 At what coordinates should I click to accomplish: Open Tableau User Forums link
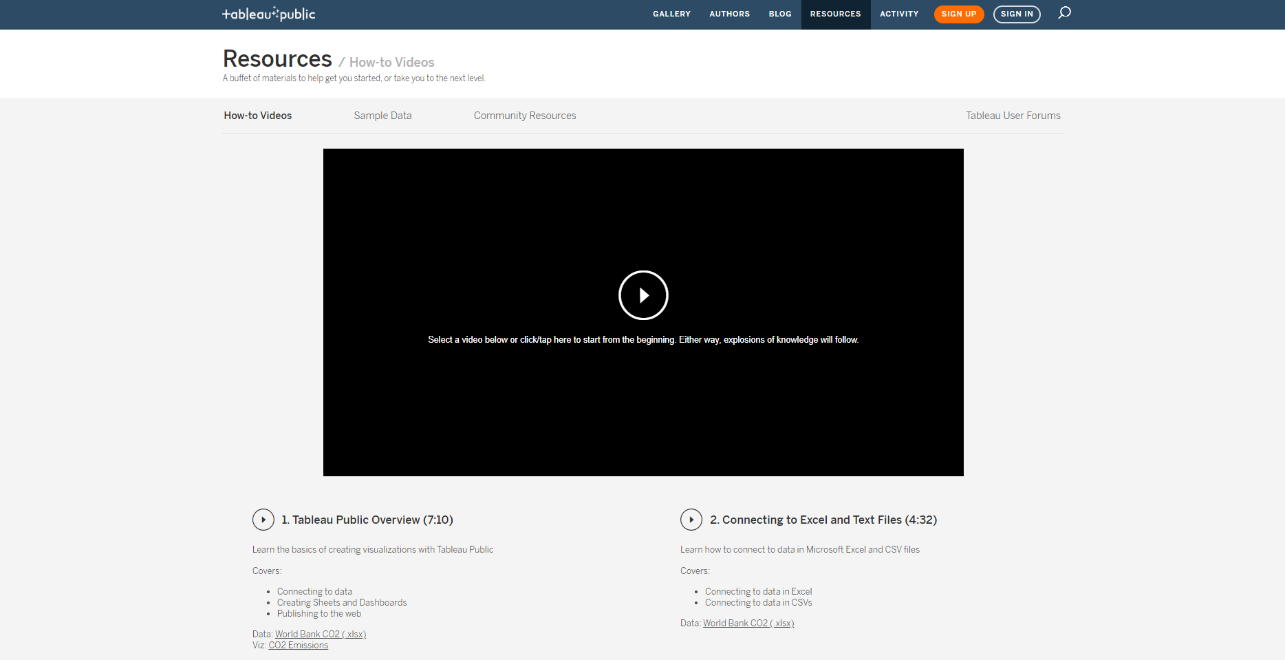click(x=1013, y=116)
